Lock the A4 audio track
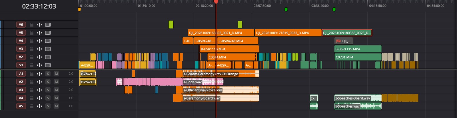This screenshot has width=457, height=118. click(x=32, y=98)
